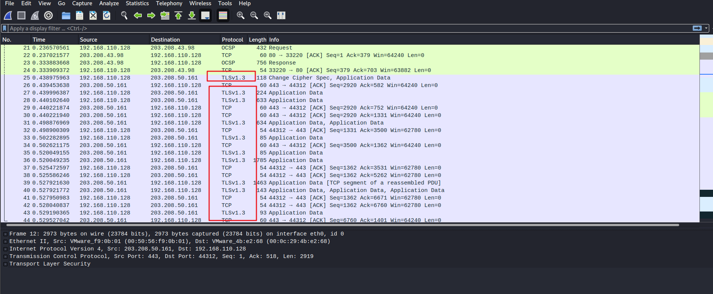Expand Transport Layer Security row
The height and width of the screenshot is (294, 713).
[x=5, y=264]
